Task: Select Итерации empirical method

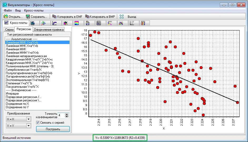Action: [x=37, y=94]
